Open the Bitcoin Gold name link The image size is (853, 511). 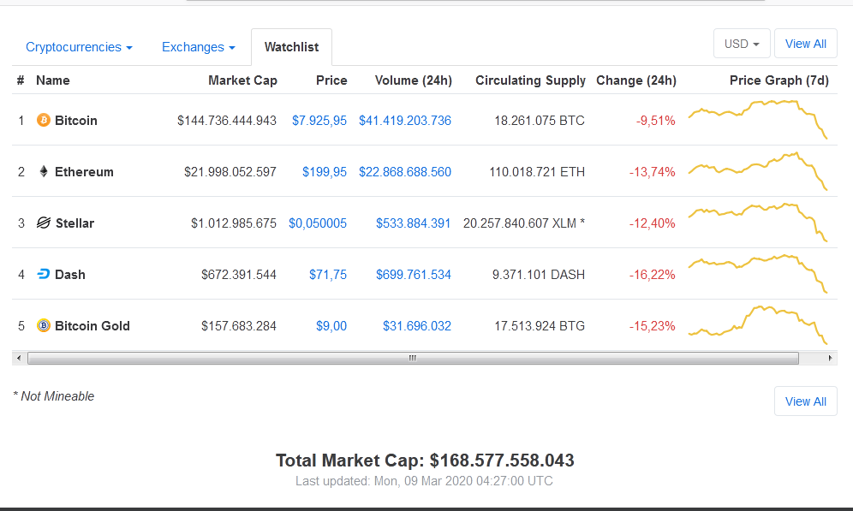(x=92, y=325)
